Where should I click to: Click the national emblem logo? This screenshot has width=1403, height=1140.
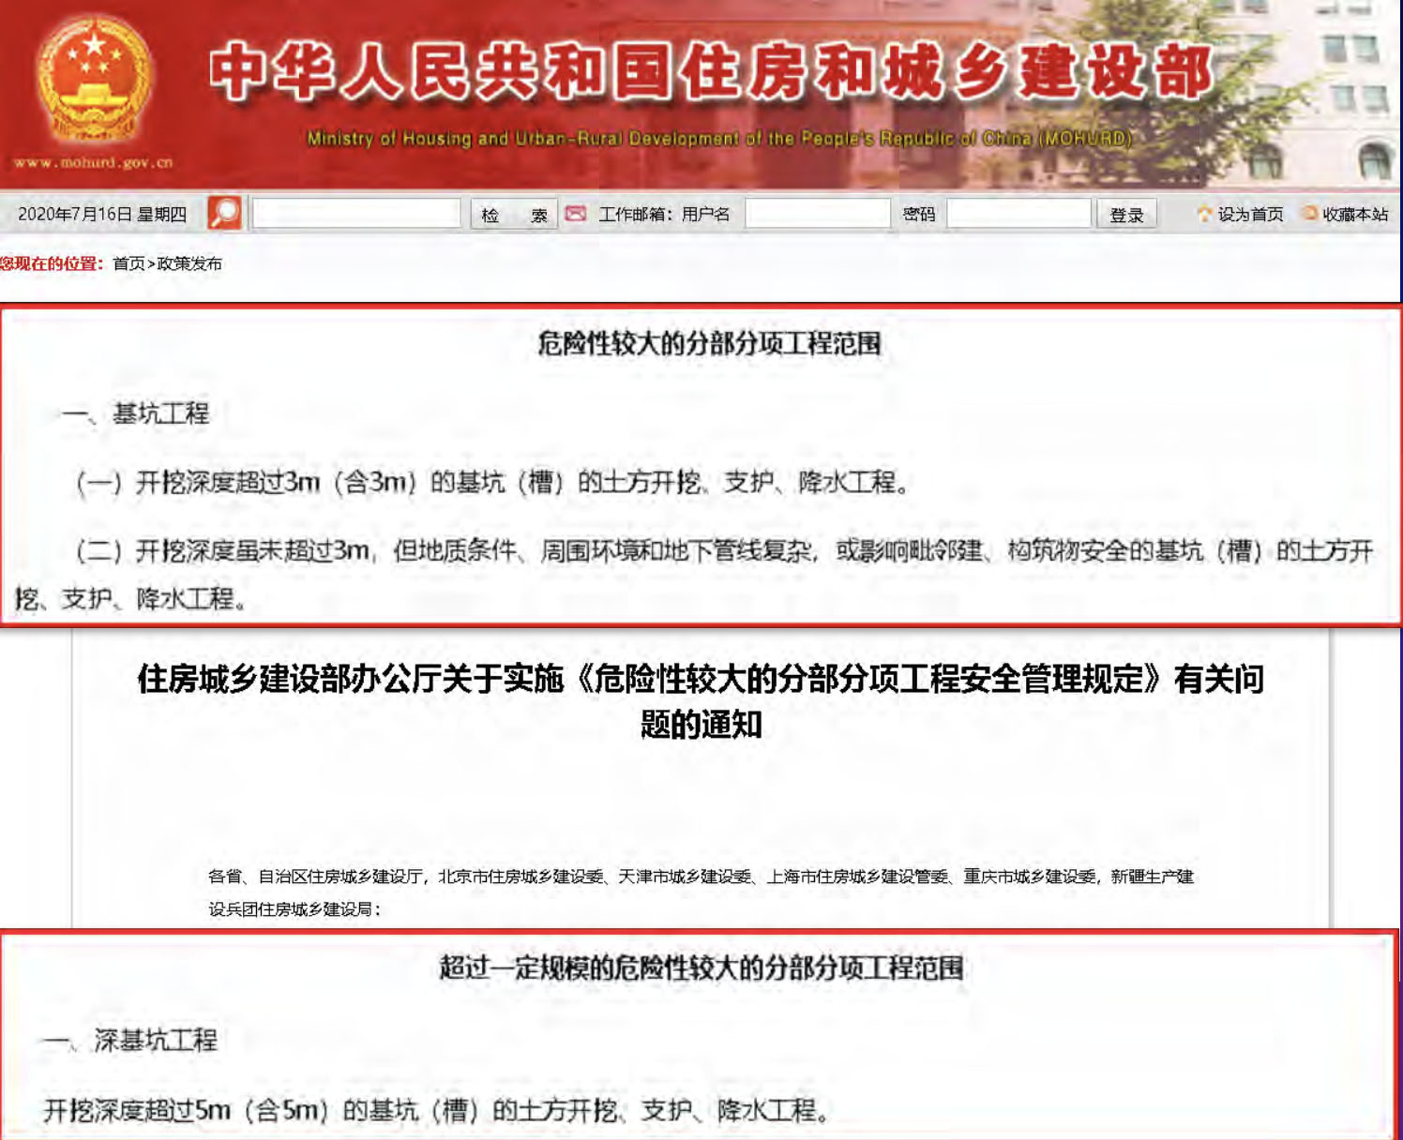tap(93, 81)
